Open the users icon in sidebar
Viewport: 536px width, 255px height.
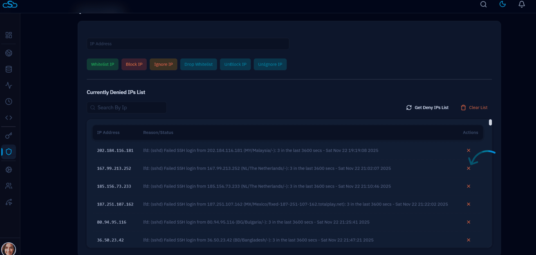[9, 186]
